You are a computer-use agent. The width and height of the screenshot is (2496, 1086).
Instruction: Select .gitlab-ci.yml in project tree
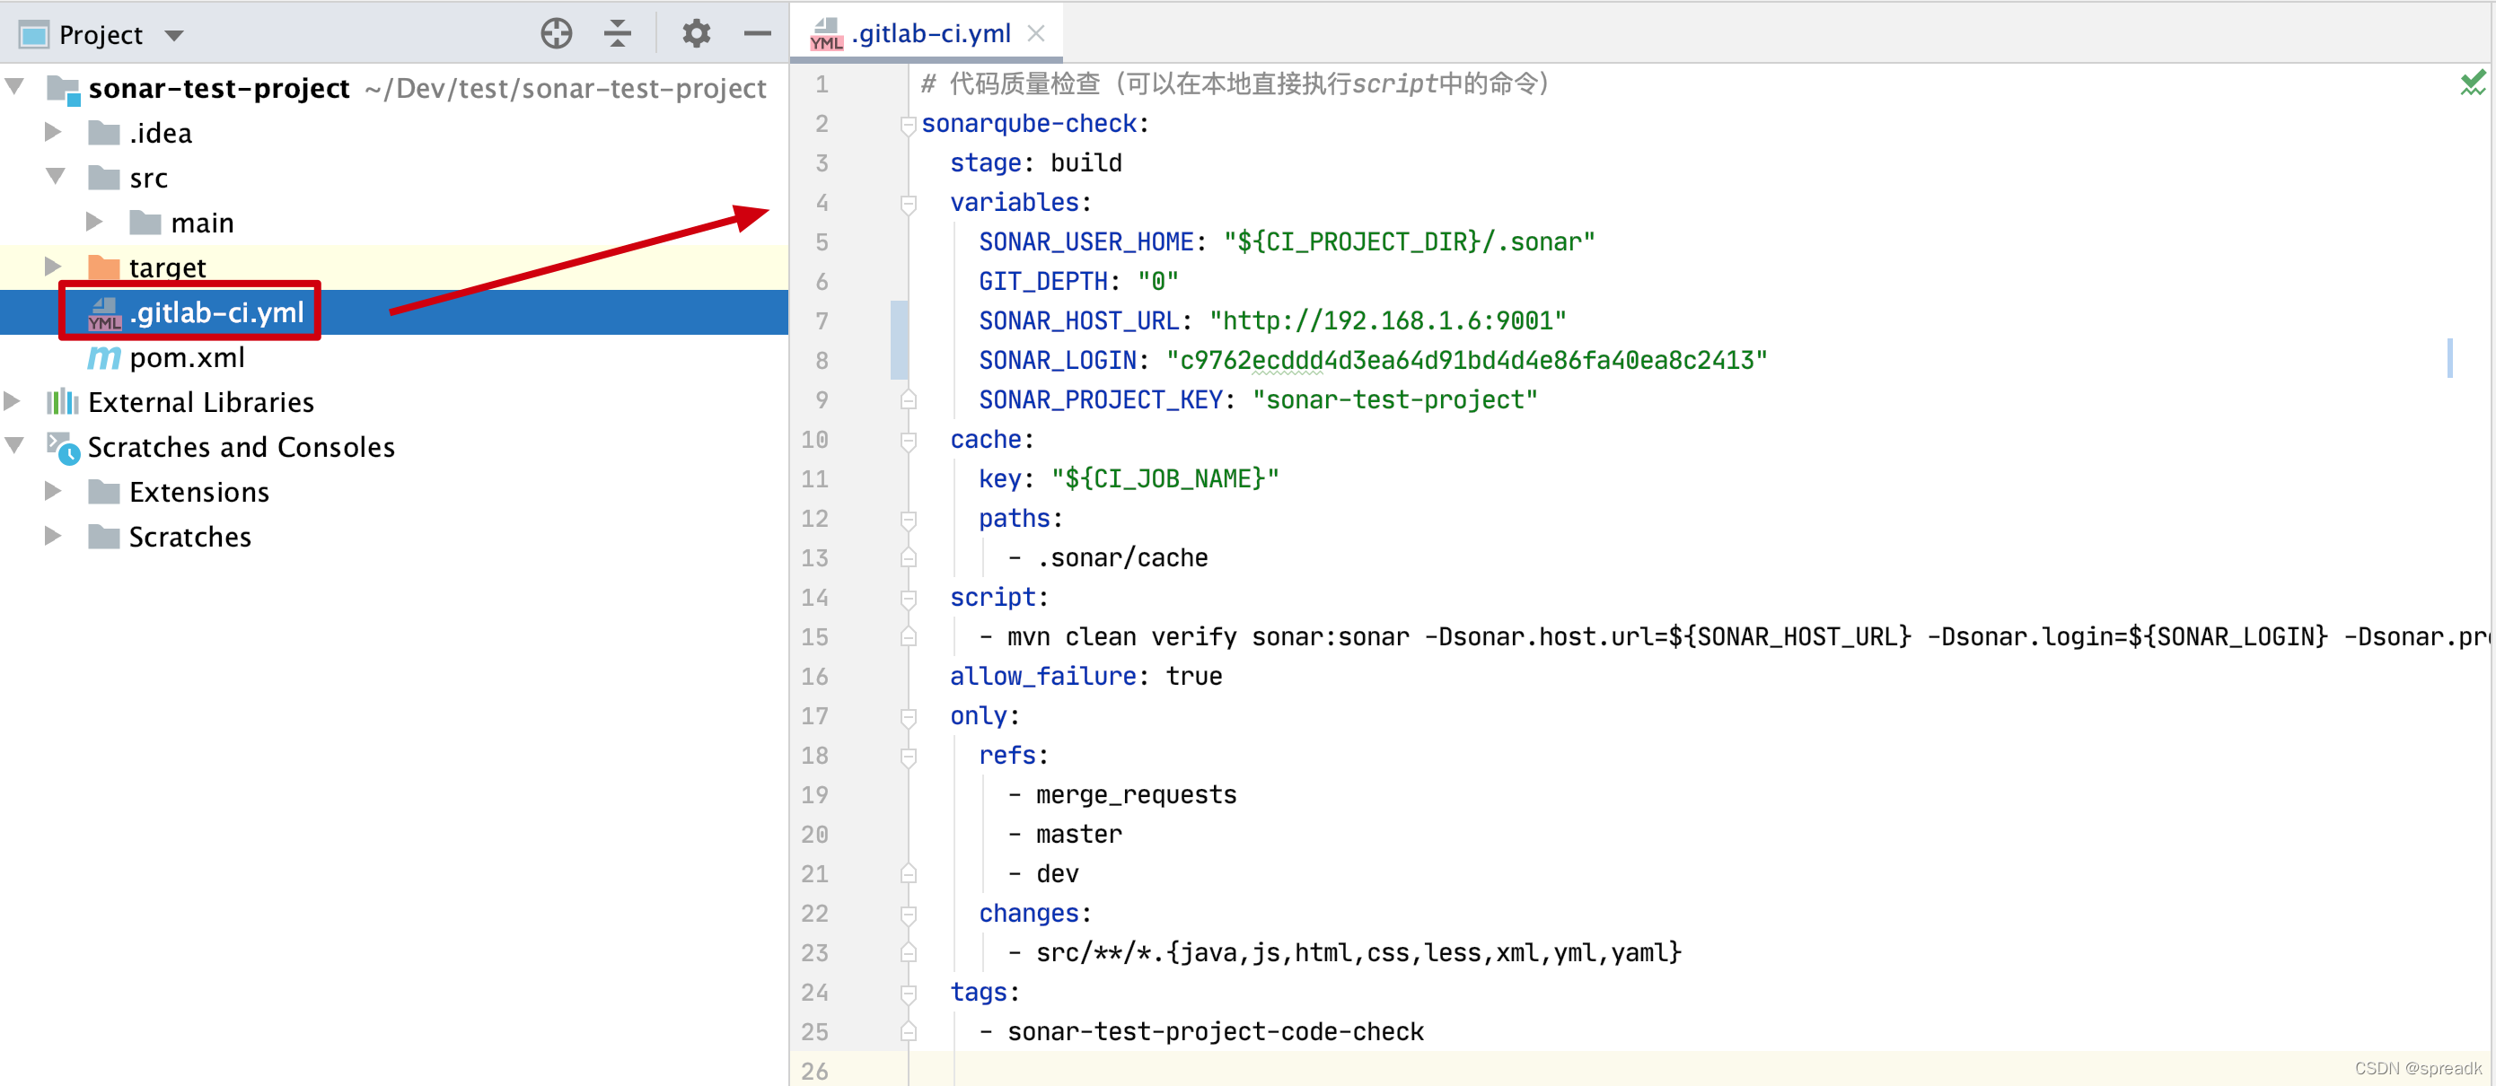click(x=216, y=313)
